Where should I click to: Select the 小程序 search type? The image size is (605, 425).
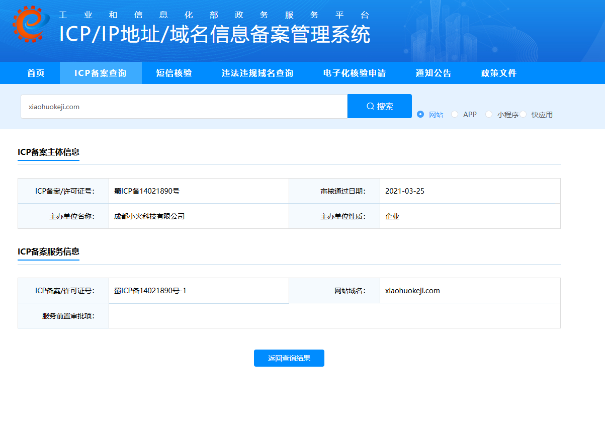488,114
